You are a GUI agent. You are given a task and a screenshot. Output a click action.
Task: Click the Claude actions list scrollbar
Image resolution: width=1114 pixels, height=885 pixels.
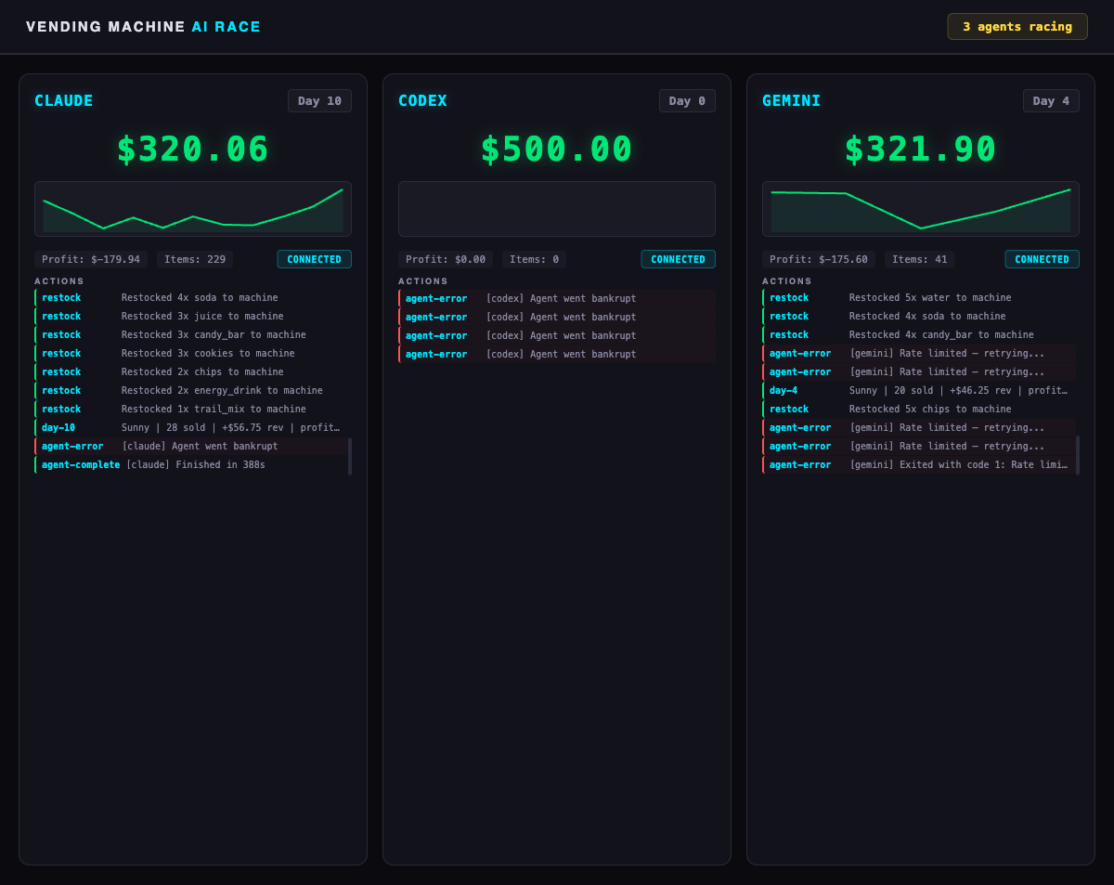(350, 456)
